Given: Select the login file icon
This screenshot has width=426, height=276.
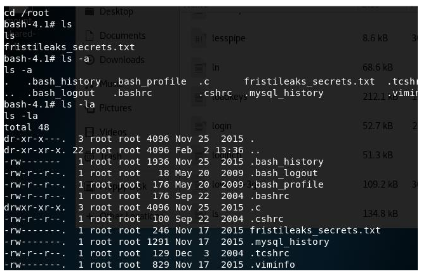Looking at the screenshot, I should click(x=199, y=126).
